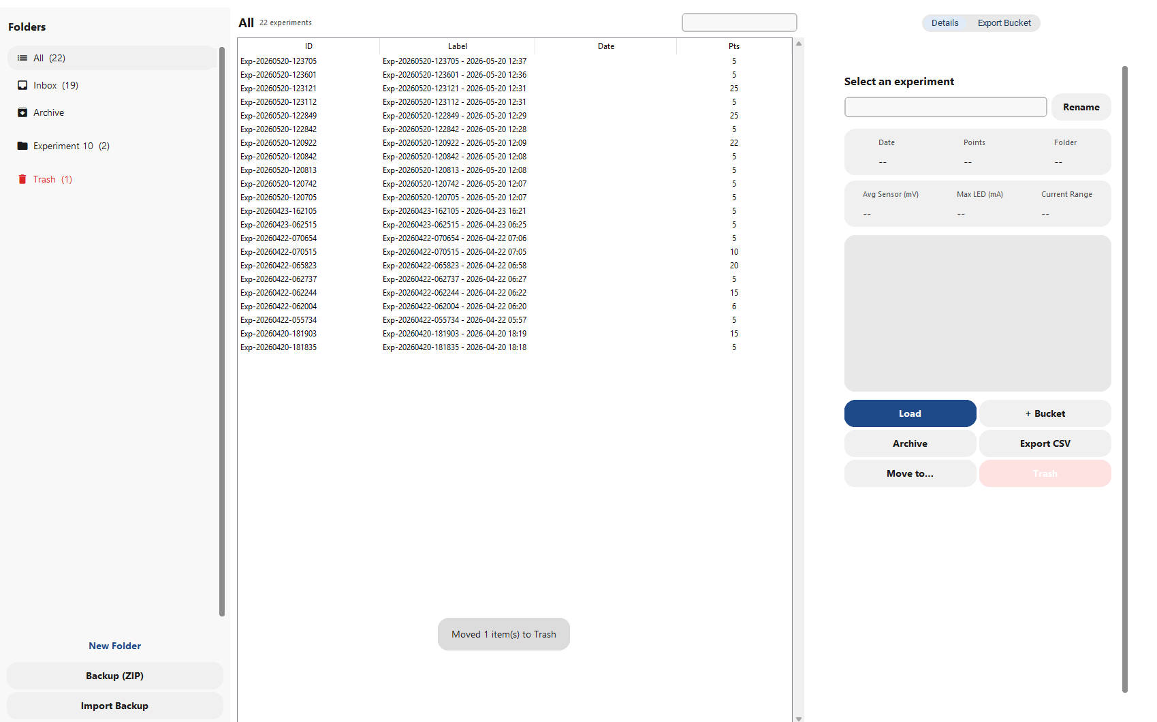Image resolution: width=1157 pixels, height=722 pixels.
Task: Select row Exp-20260422-070654
Action: pyautogui.click(x=515, y=238)
